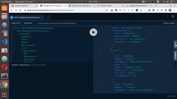Focus Google Chrome in dock

(x=4, y=84)
